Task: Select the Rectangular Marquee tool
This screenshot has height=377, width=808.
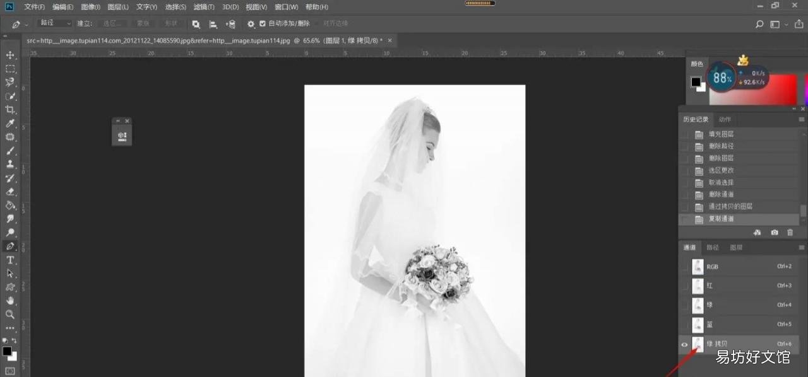Action: pyautogui.click(x=10, y=69)
